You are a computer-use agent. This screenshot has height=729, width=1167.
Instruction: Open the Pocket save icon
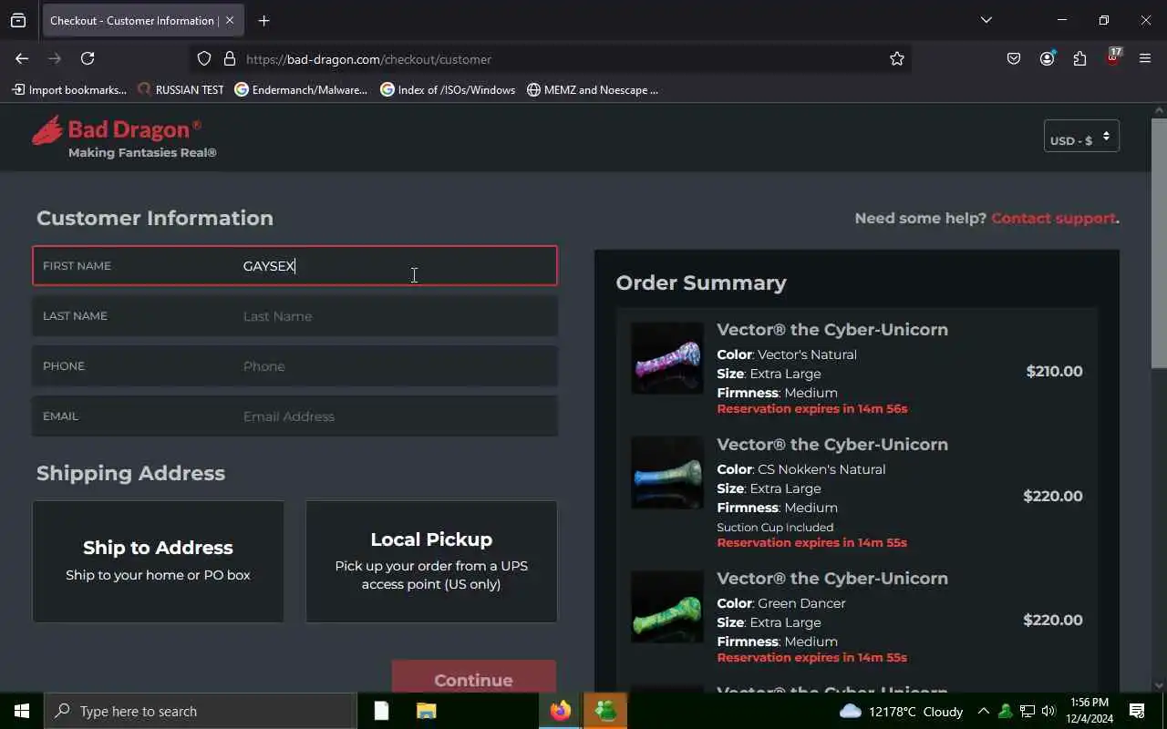(x=1014, y=58)
